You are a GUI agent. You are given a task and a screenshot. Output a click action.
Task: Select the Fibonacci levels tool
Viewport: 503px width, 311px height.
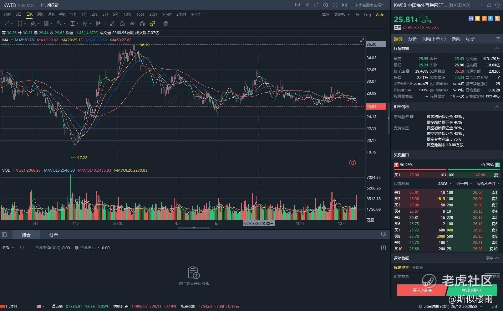coord(46,23)
